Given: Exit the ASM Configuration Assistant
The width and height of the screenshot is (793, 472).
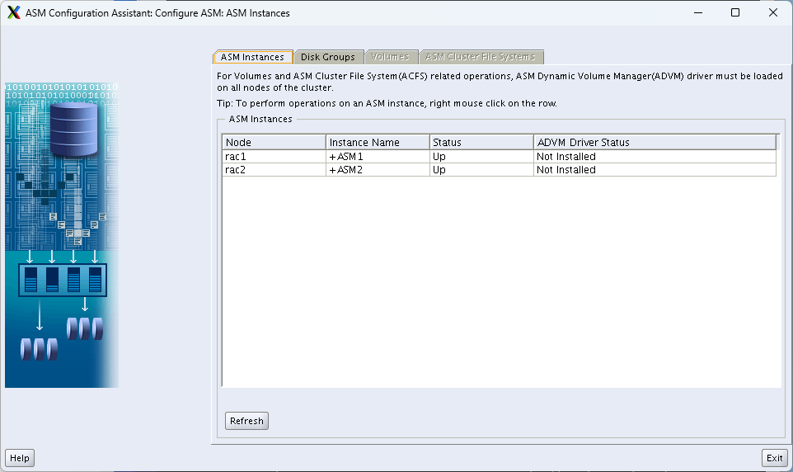Looking at the screenshot, I should pyautogui.click(x=774, y=458).
